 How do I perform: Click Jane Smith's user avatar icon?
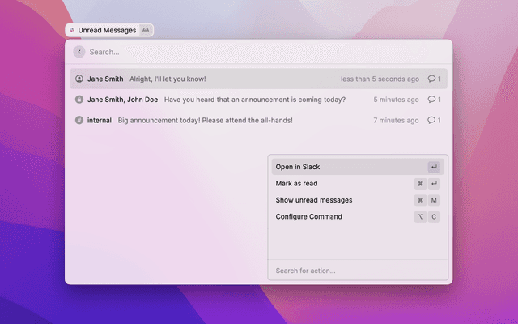(79, 79)
